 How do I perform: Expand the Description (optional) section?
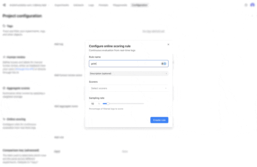pos(128,74)
